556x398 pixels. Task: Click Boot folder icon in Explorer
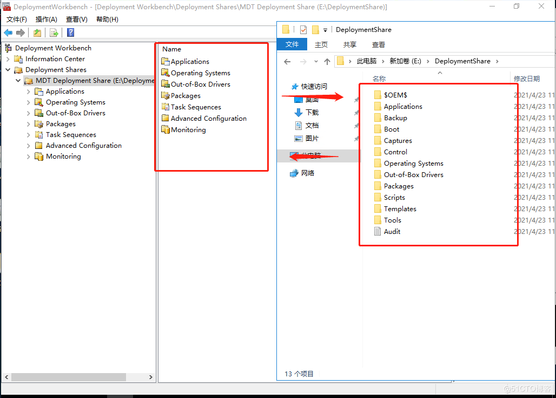(x=378, y=129)
